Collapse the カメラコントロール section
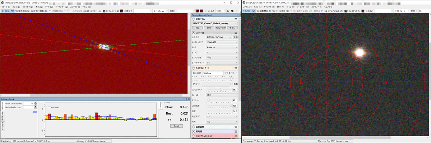Image resolution: width=431 pixels, height=143 pixels. (x=194, y=68)
